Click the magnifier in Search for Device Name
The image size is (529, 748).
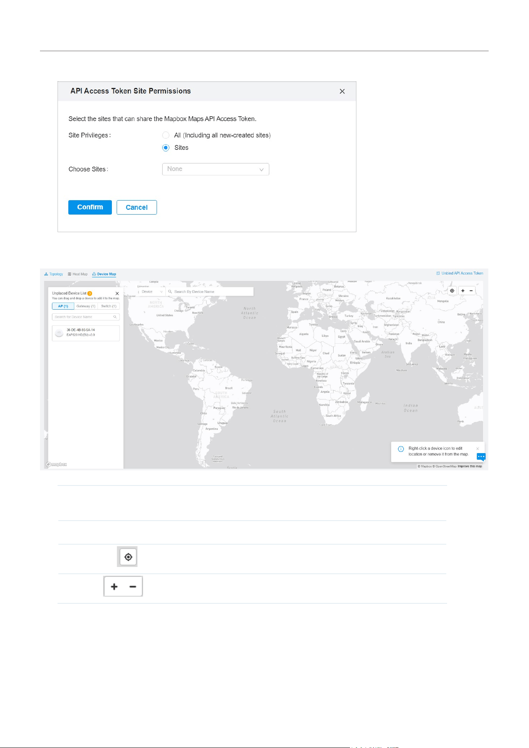[x=115, y=317]
